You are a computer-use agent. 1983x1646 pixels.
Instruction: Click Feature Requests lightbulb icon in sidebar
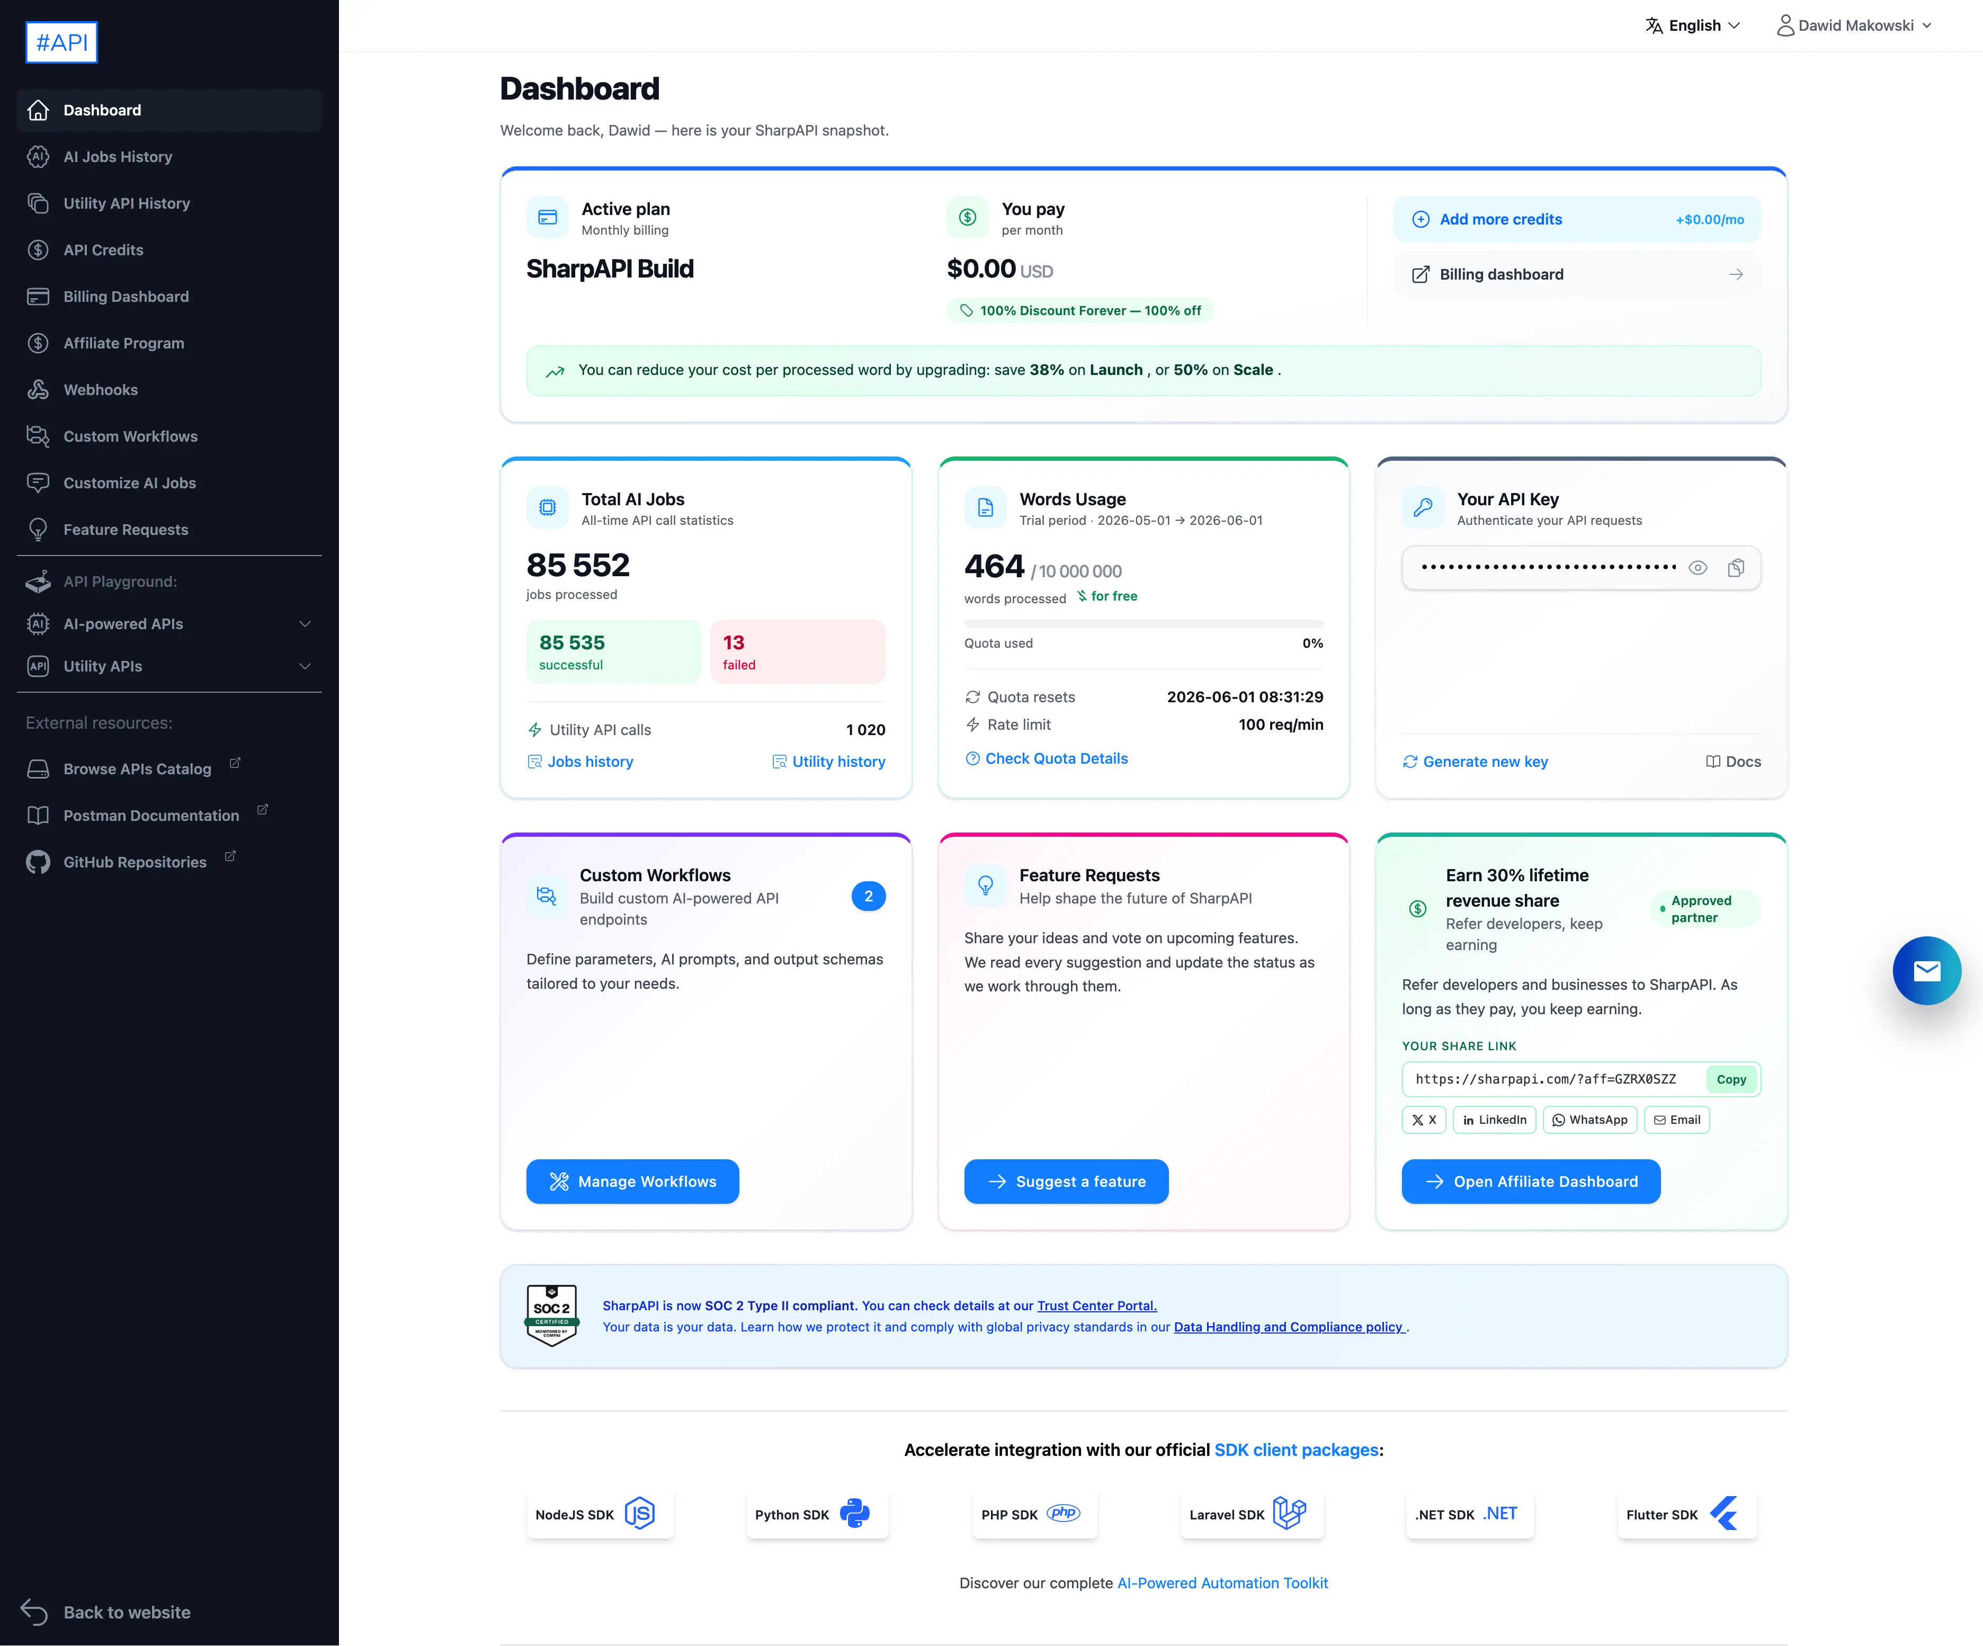click(38, 530)
